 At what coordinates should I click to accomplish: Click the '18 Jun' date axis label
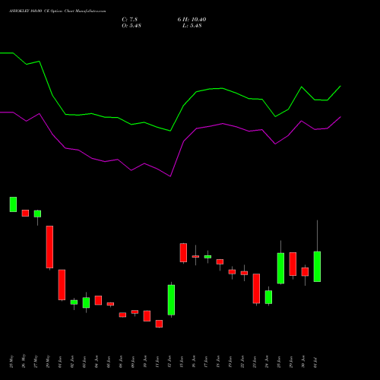[218, 362]
